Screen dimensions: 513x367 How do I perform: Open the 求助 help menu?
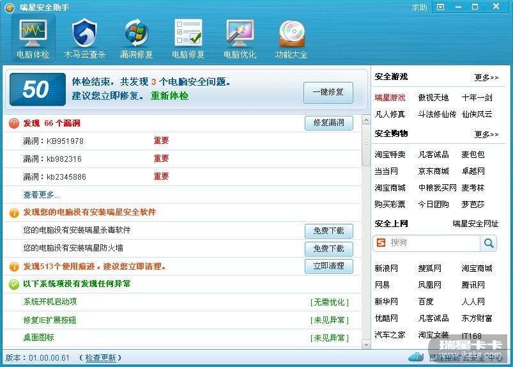[420, 7]
